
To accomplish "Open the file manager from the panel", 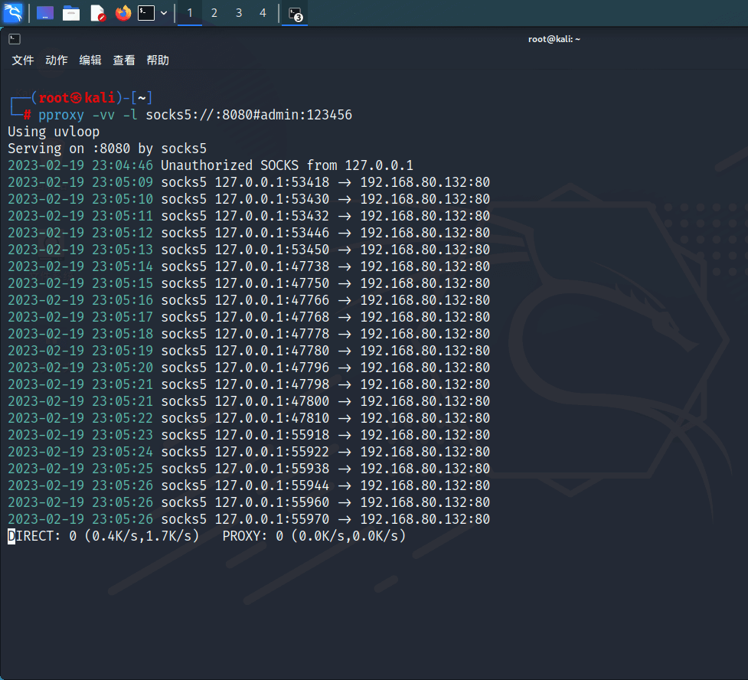I will (x=71, y=13).
